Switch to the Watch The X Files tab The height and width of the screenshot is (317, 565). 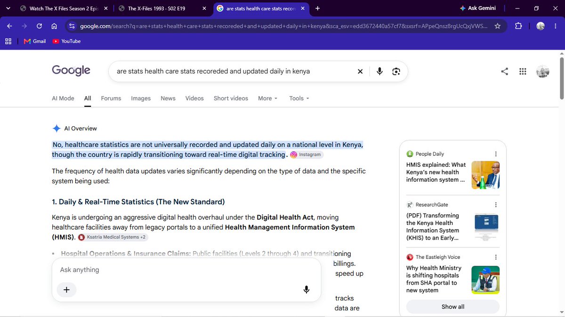(x=63, y=8)
